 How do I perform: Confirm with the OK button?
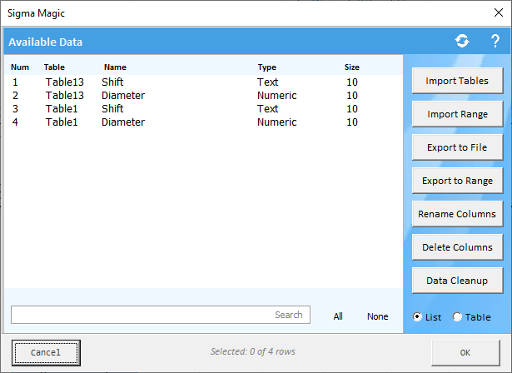click(x=465, y=352)
